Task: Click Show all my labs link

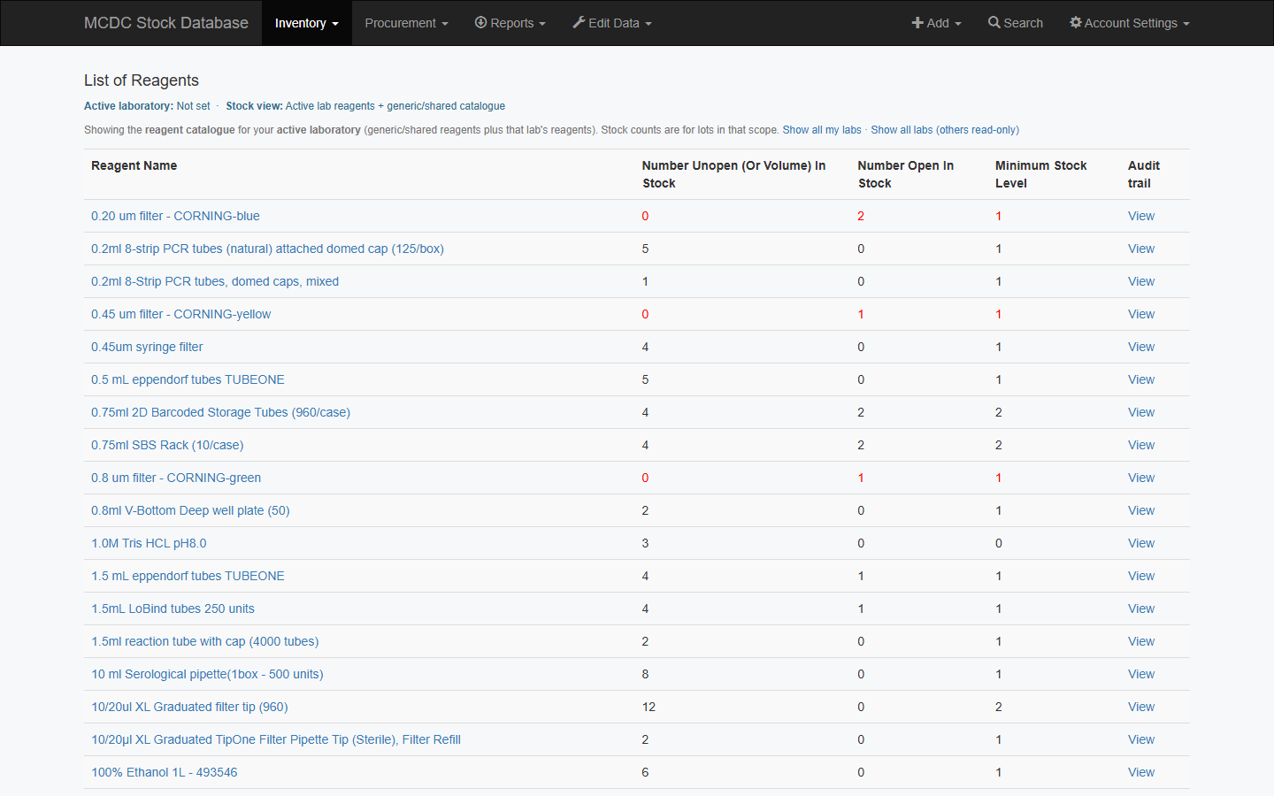Action: [x=822, y=130]
